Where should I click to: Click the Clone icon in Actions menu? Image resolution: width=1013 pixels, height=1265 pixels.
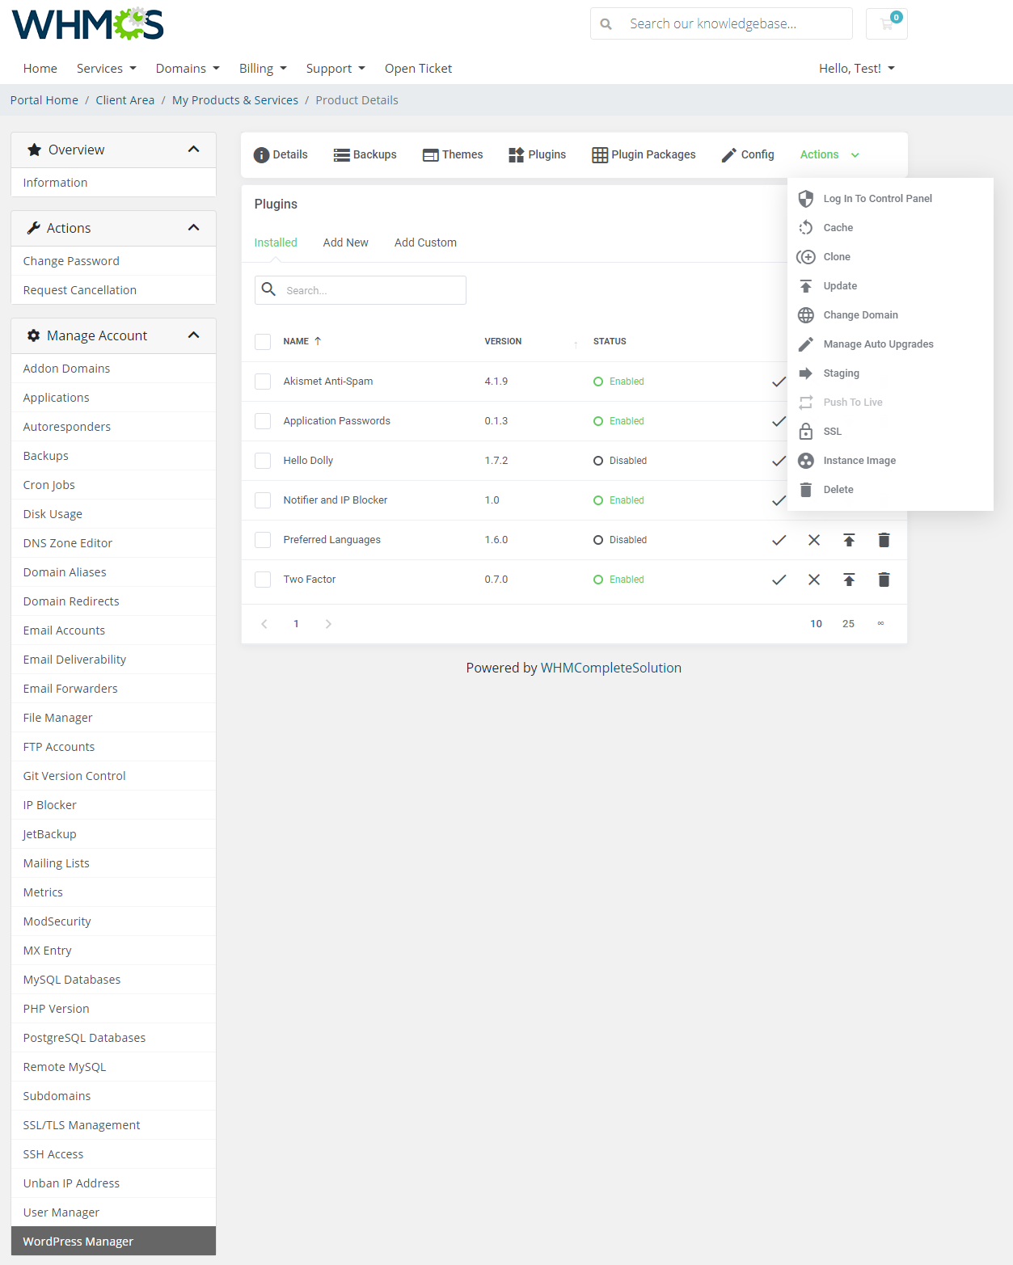coord(806,257)
